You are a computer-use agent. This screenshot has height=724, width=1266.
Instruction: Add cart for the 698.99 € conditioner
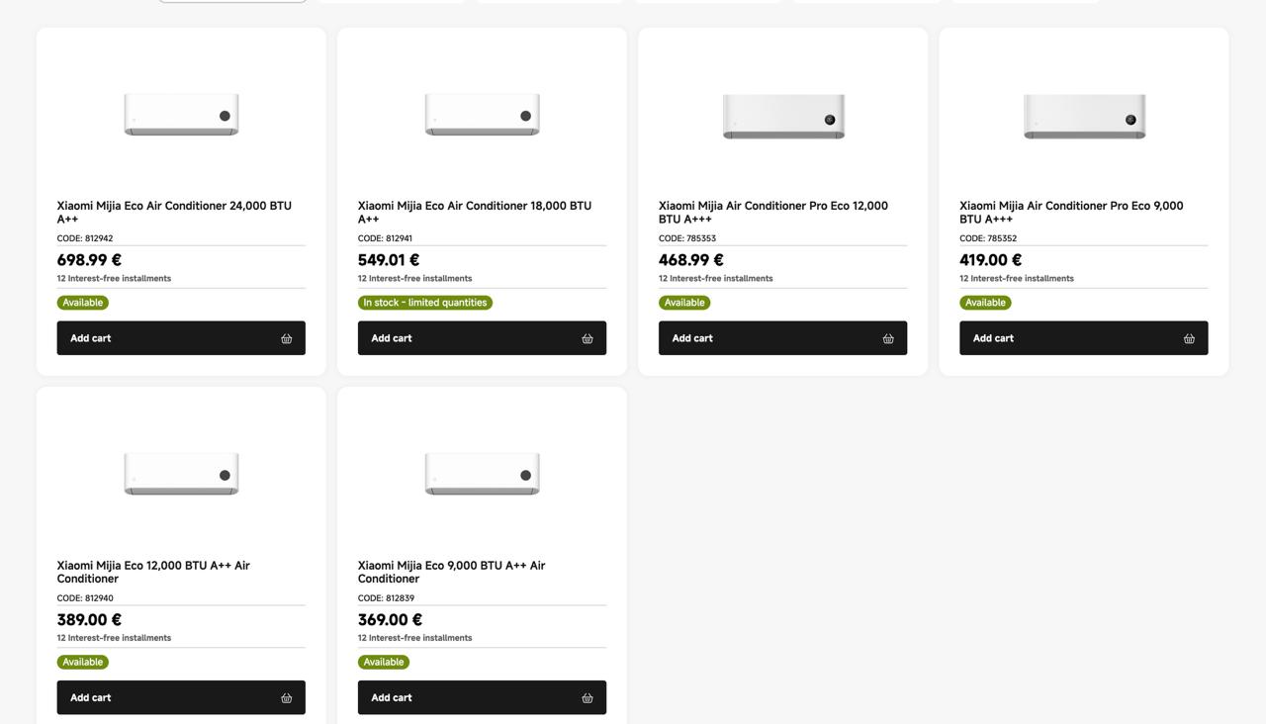pyautogui.click(x=181, y=338)
